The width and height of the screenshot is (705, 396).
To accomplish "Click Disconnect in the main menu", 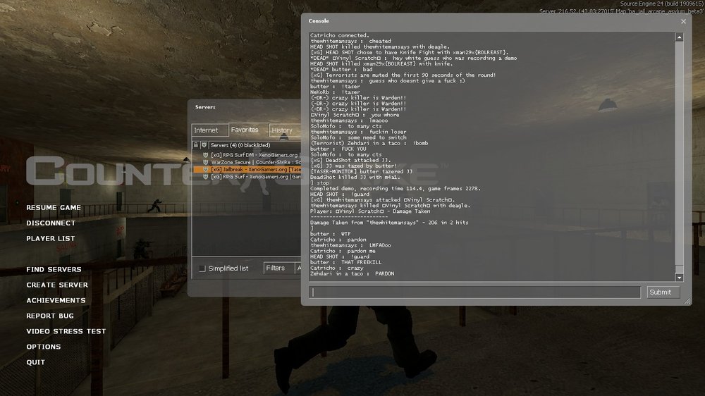I will (x=51, y=223).
